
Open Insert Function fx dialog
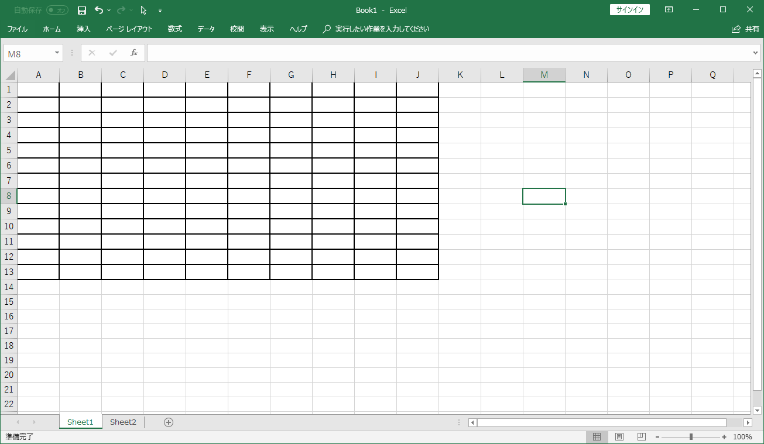coord(133,53)
